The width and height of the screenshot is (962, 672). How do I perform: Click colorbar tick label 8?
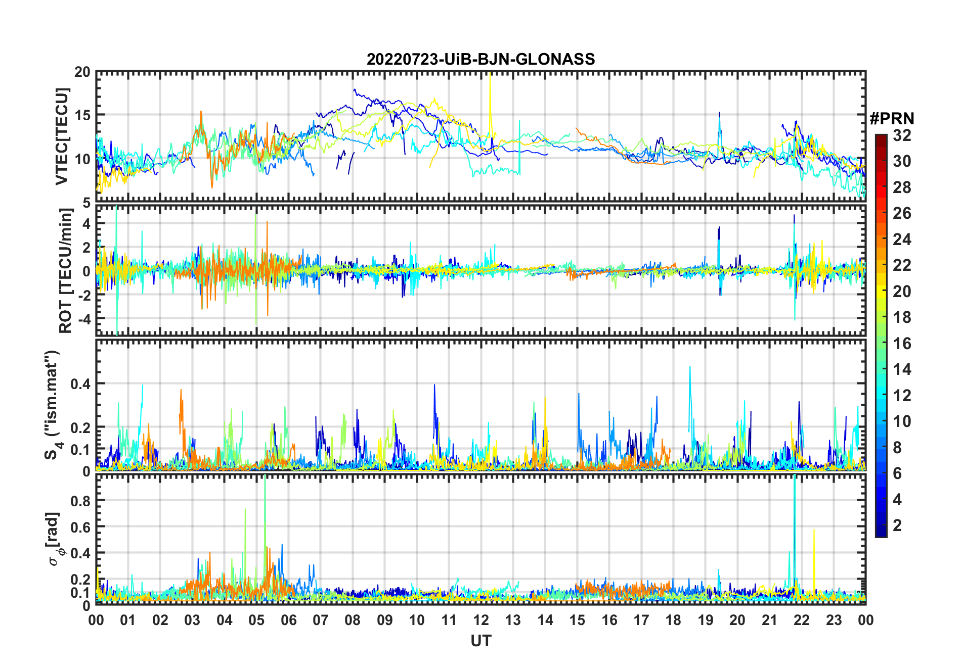(897, 447)
